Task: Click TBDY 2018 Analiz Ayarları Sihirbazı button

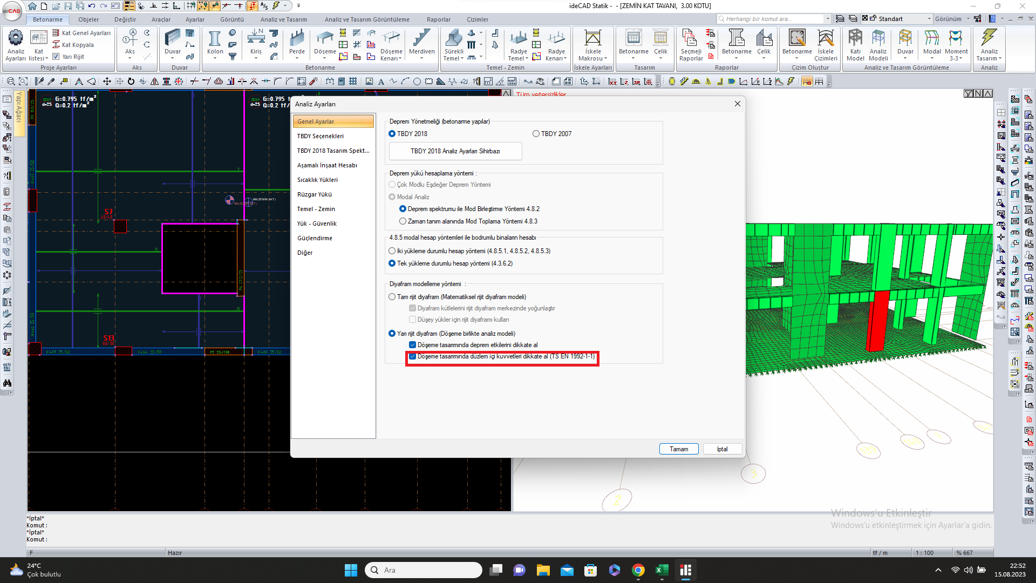Action: click(455, 151)
